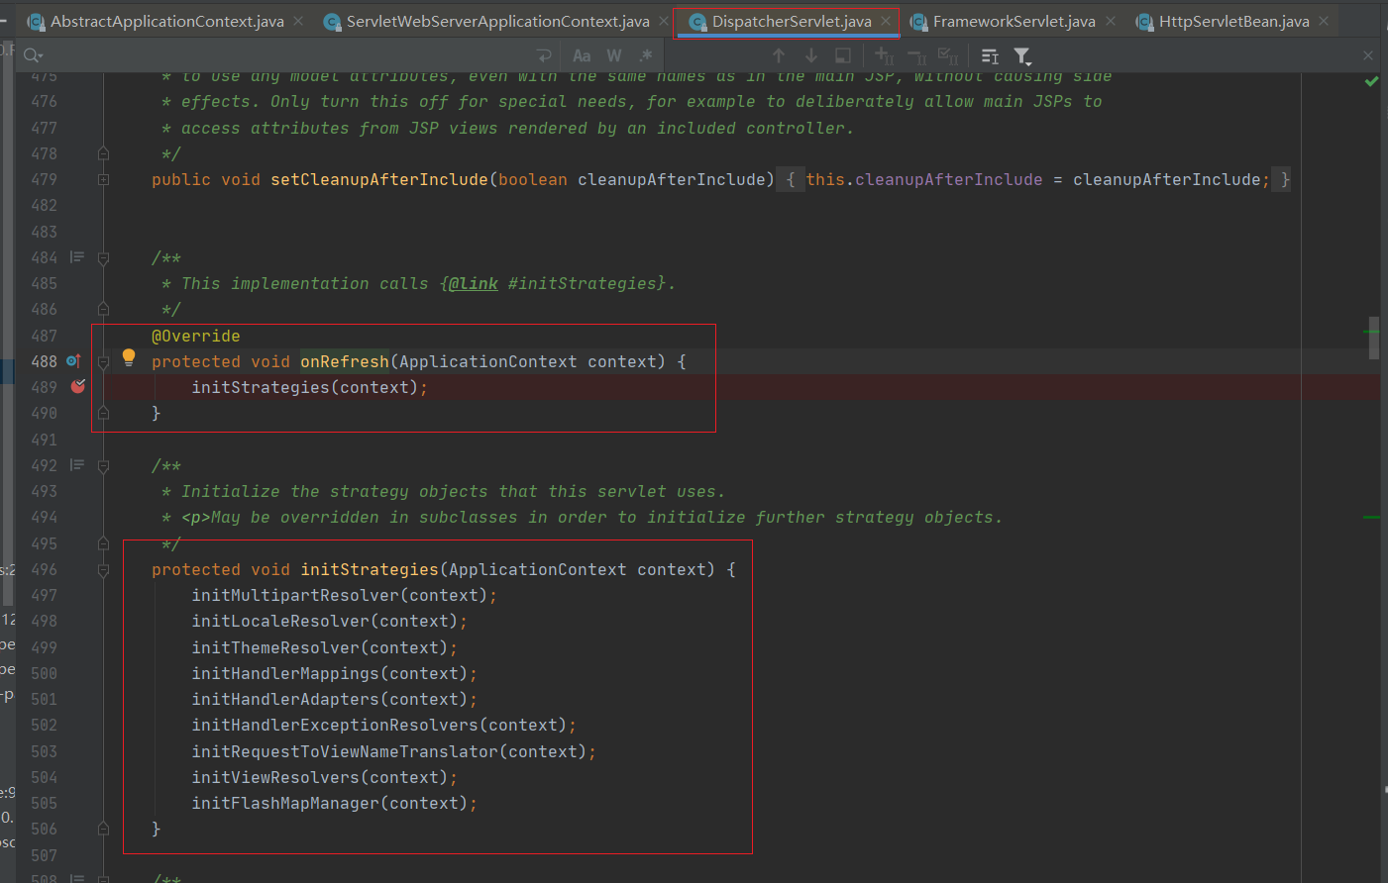
Task: Click the @Override annotation on line 487
Action: tap(196, 336)
